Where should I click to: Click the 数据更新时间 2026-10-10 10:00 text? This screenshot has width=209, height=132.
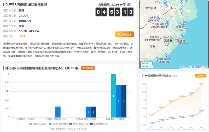pyautogui.click(x=68, y=129)
